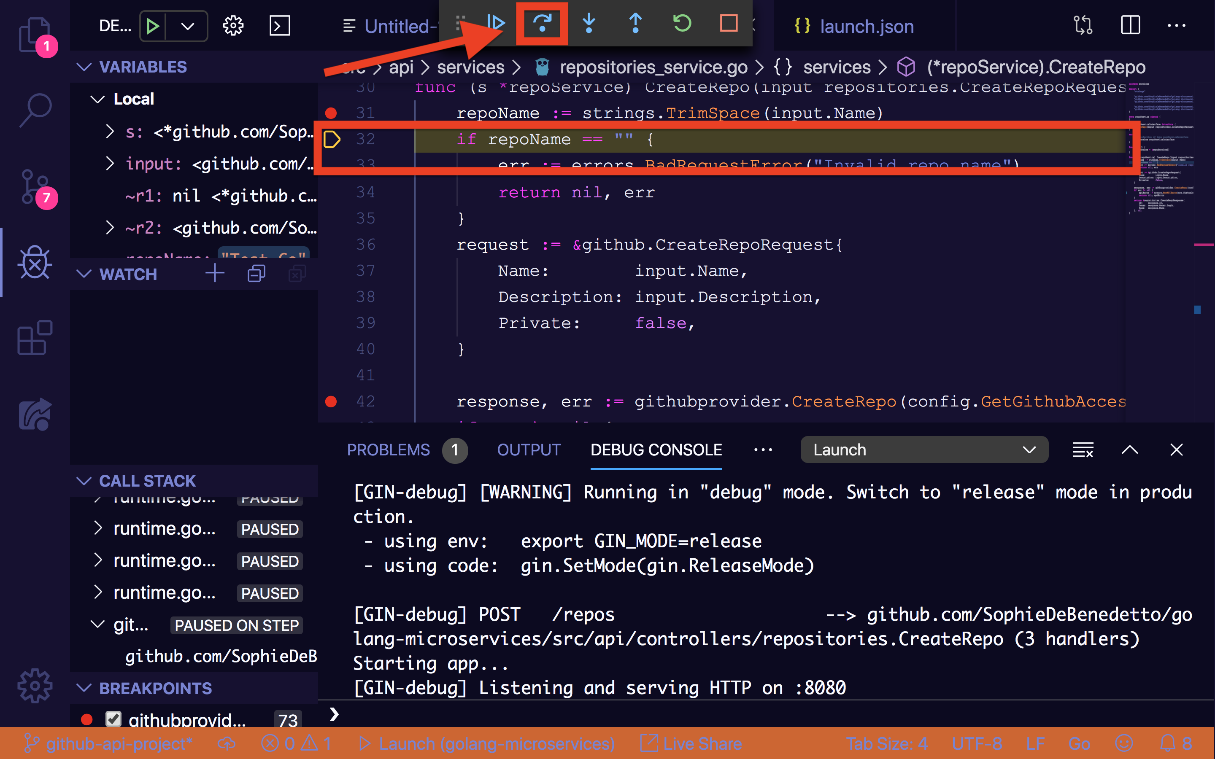Remove the breakpoint on line 31
1215x759 pixels.
pos(331,113)
